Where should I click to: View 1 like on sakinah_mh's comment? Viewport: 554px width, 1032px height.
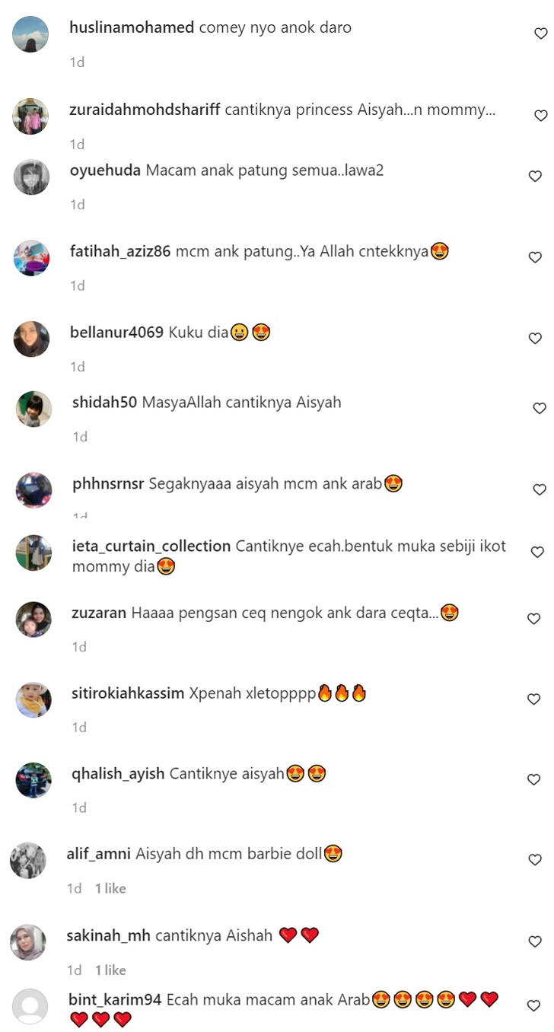pos(110,970)
